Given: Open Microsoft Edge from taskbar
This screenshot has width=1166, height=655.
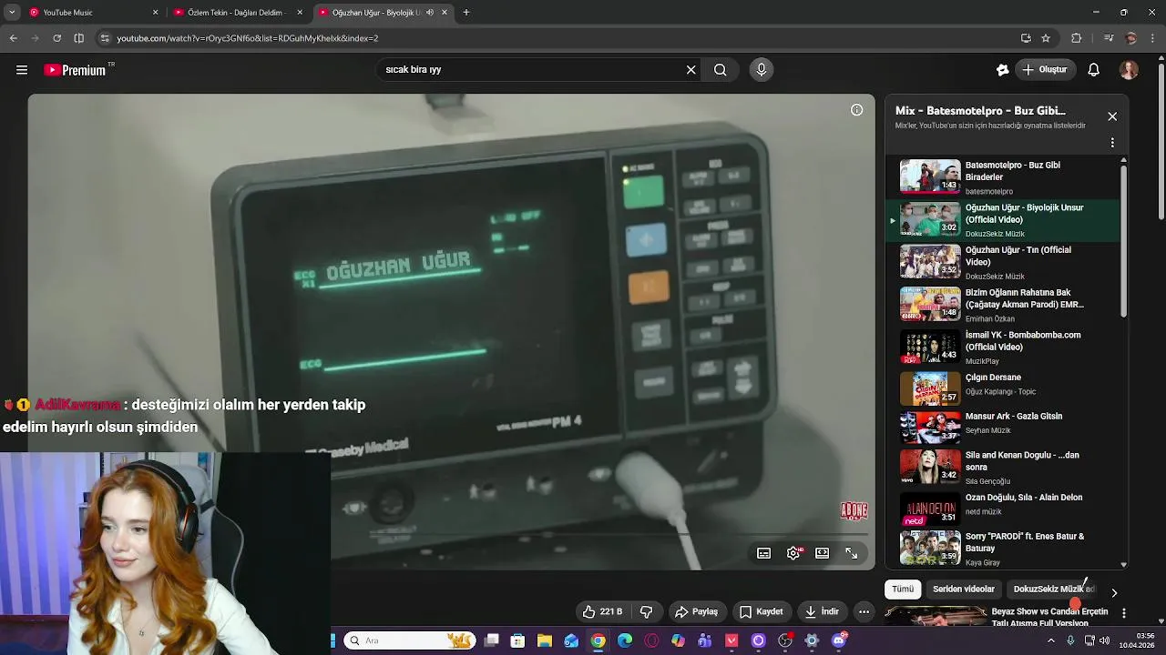Looking at the screenshot, I should pyautogui.click(x=625, y=641).
